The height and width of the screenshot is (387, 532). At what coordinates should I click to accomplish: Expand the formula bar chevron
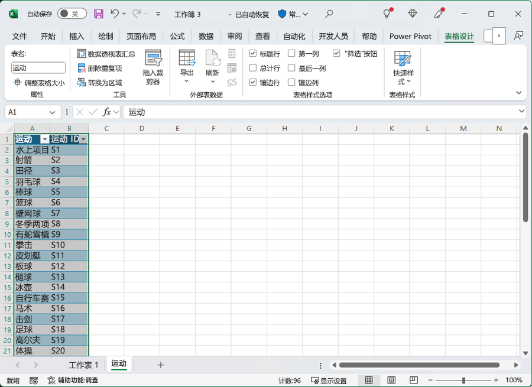(521, 111)
